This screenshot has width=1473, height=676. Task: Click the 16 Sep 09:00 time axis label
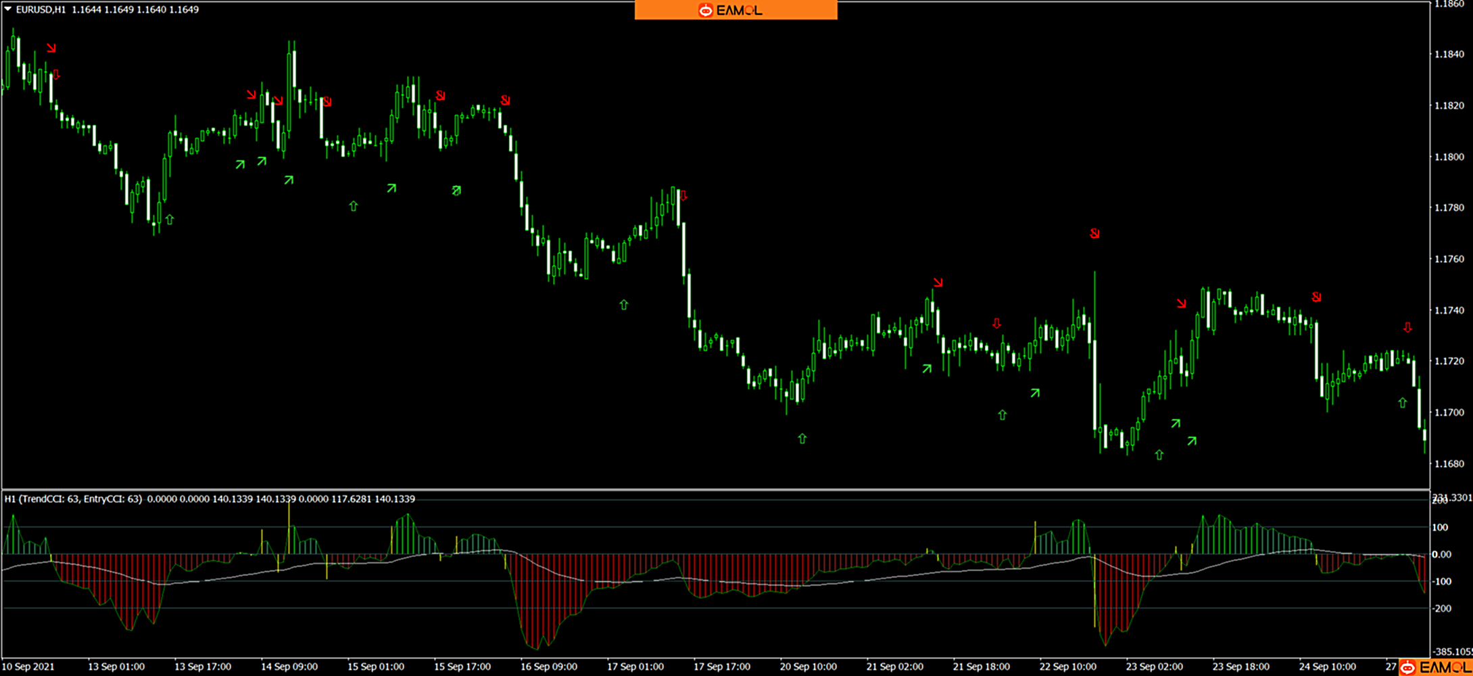coord(548,667)
